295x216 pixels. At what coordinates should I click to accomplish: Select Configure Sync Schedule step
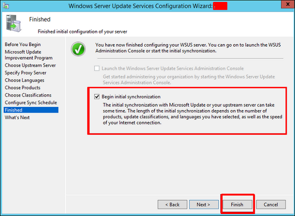30,102
